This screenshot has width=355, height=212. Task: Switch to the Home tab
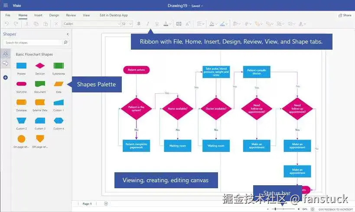click(23, 15)
